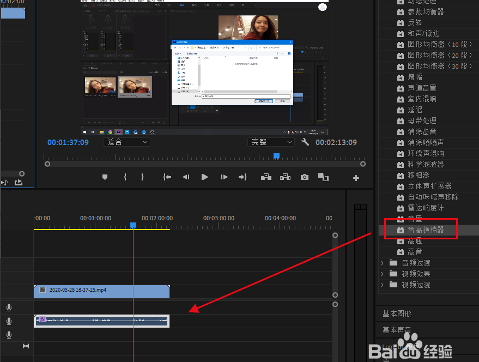Select the 2020-05-28 16-37-25.mp4 video clip
Image resolution: width=479 pixels, height=362 pixels.
pos(101,291)
